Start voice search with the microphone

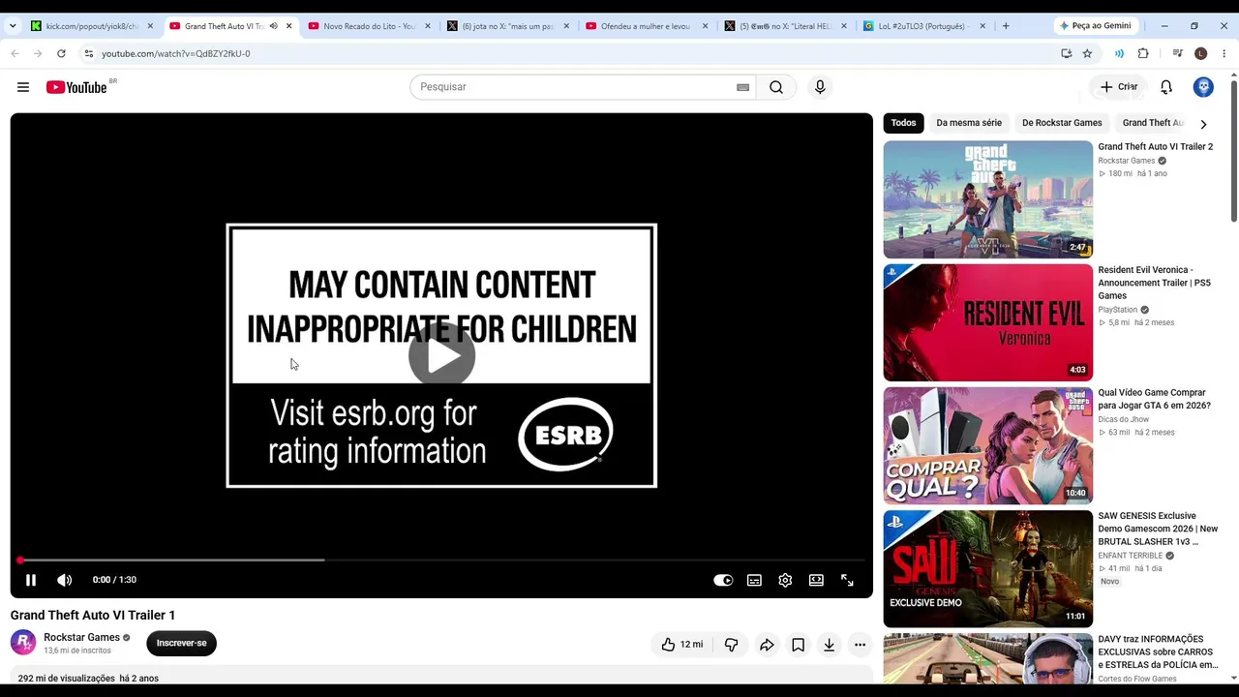click(820, 87)
